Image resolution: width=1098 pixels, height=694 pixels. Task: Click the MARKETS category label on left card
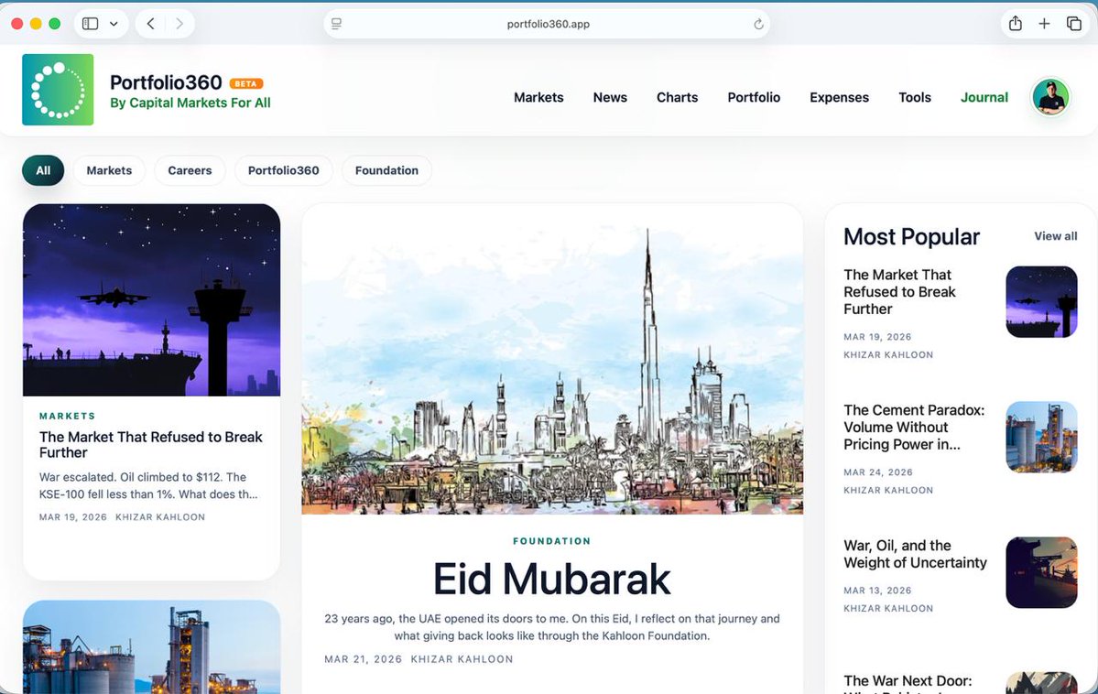coord(67,416)
